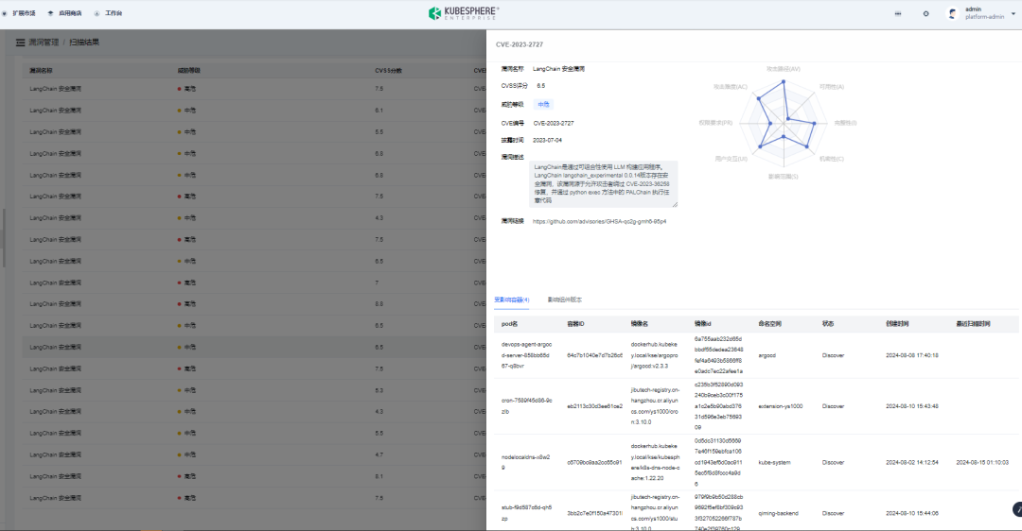Click the first LangChain row with score 7.5
The width and height of the screenshot is (1022, 531).
255,89
